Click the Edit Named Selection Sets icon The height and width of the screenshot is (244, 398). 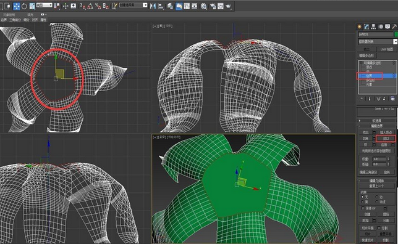pos(114,6)
